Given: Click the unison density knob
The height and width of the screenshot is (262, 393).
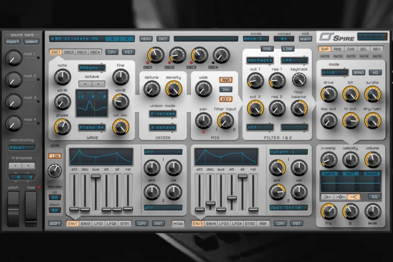Looking at the screenshot, I should click(x=173, y=89).
